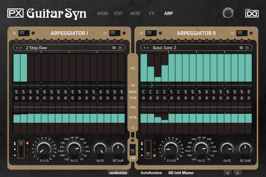The height and width of the screenshot is (177, 266).
Task: Save the 2 Step Raw preset icon
Action: (120, 47)
